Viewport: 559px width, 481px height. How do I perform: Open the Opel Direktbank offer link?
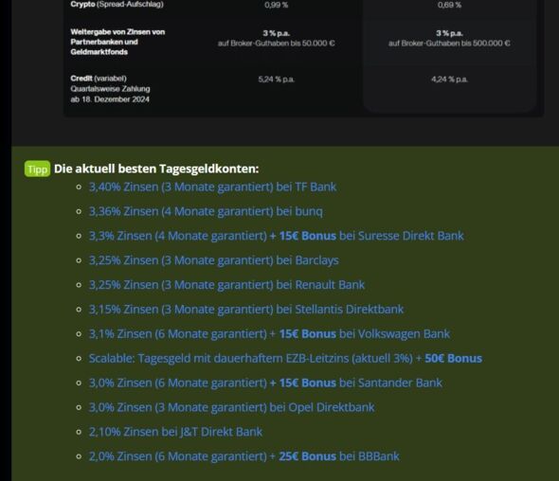[232, 407]
